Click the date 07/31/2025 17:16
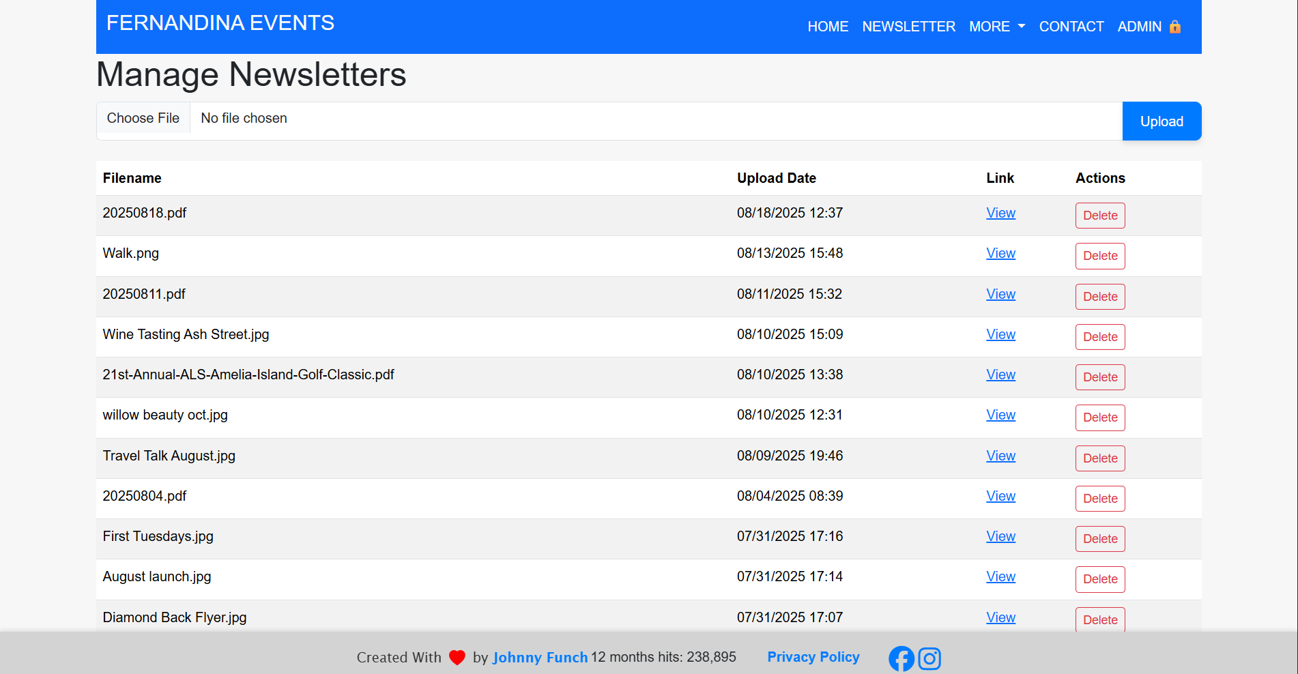 pos(790,536)
